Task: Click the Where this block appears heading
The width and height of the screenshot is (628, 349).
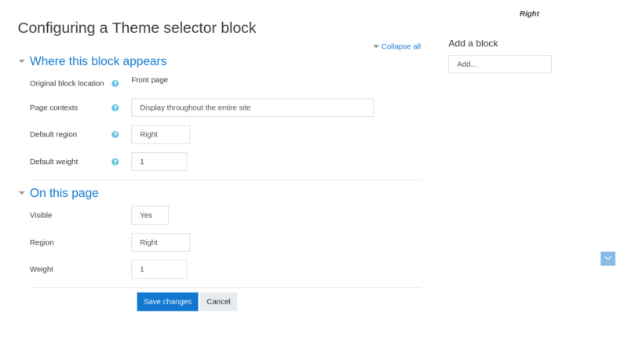Action: coord(98,61)
